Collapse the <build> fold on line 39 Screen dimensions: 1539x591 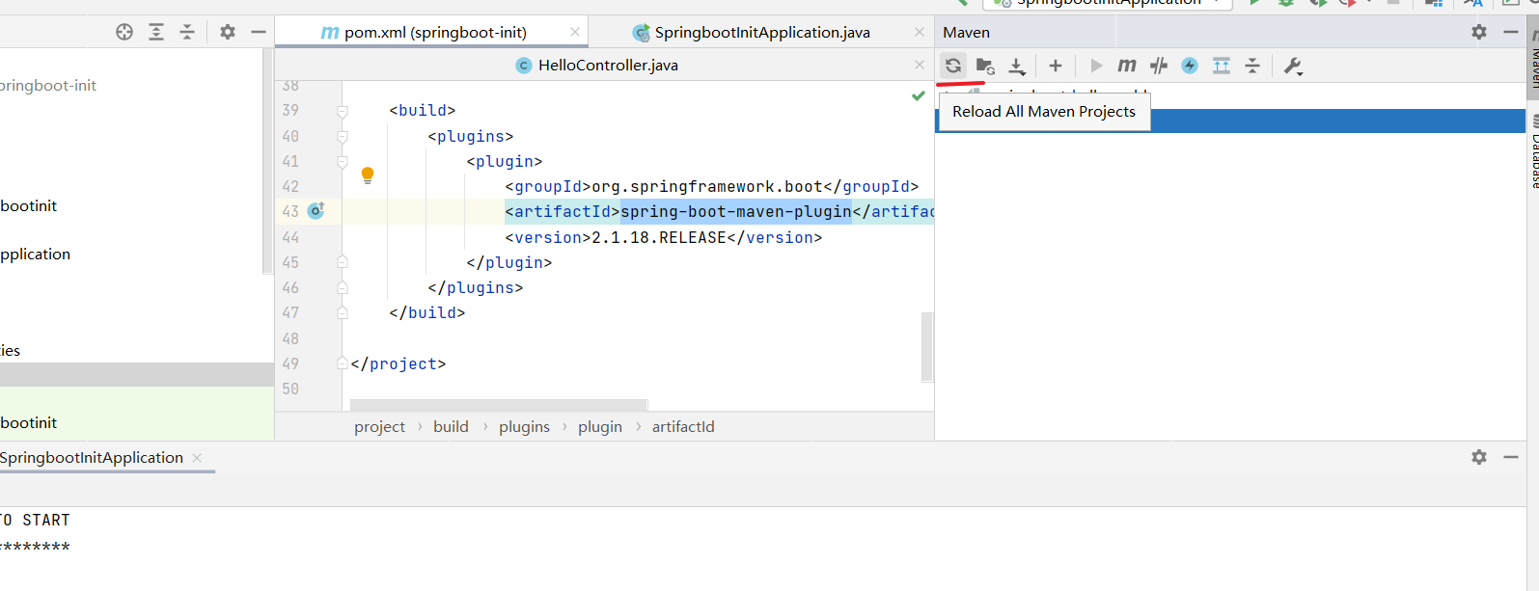343,111
